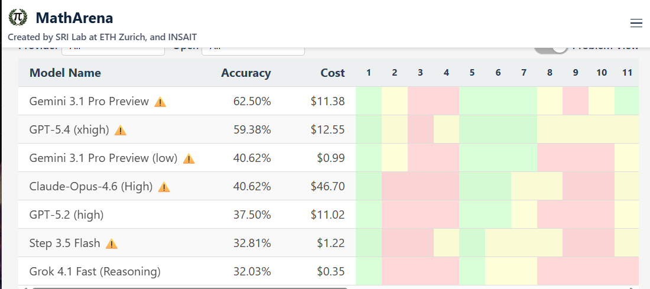
Task: Click GPT-5.4 (xhigh) problem 3 red cell
Action: 420,130
